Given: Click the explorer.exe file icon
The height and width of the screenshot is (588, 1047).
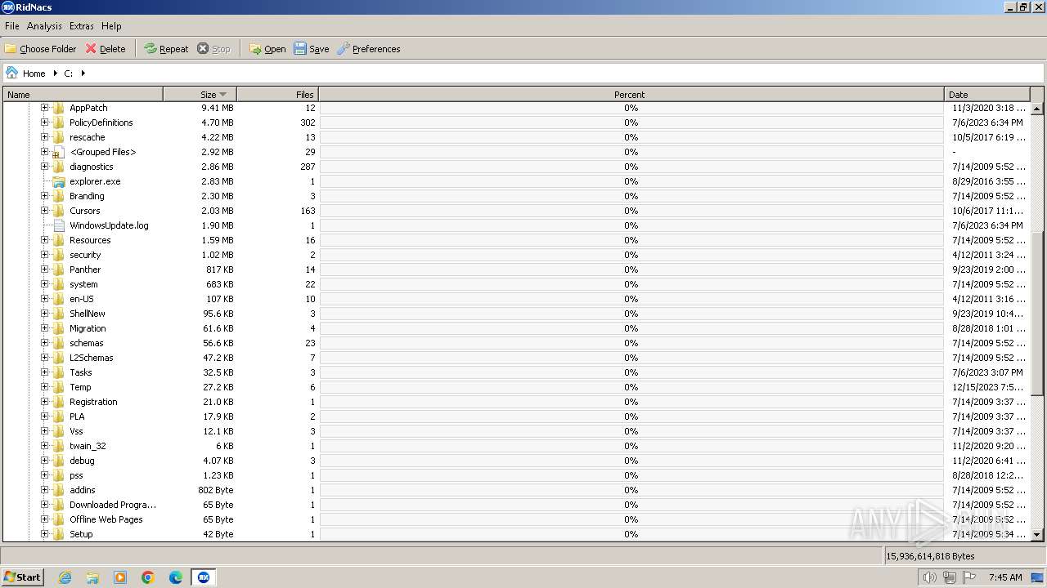Looking at the screenshot, I should click(58, 181).
